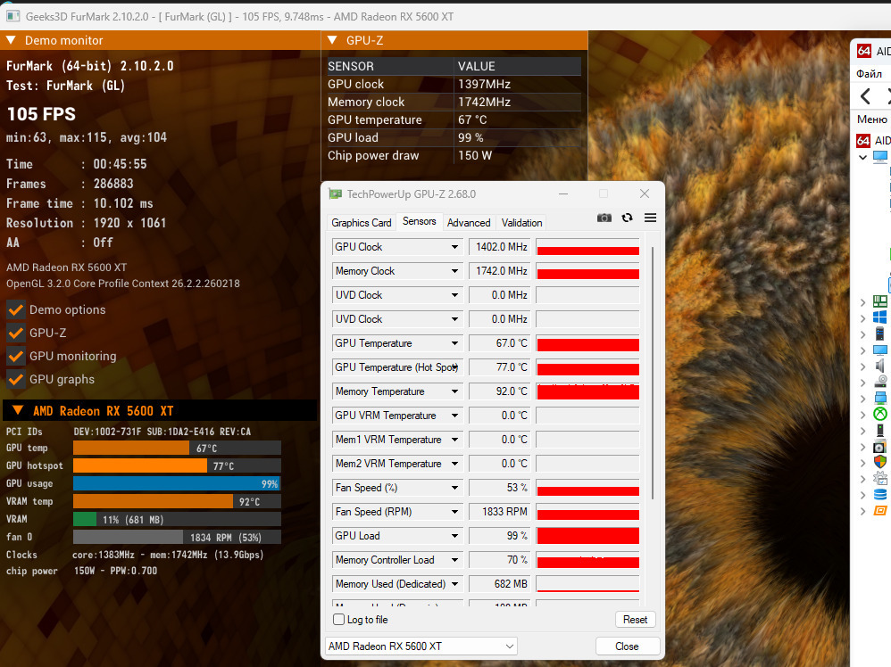Toggle the GPU graphs checkbox
Screen dimensions: 891x667
16,379
